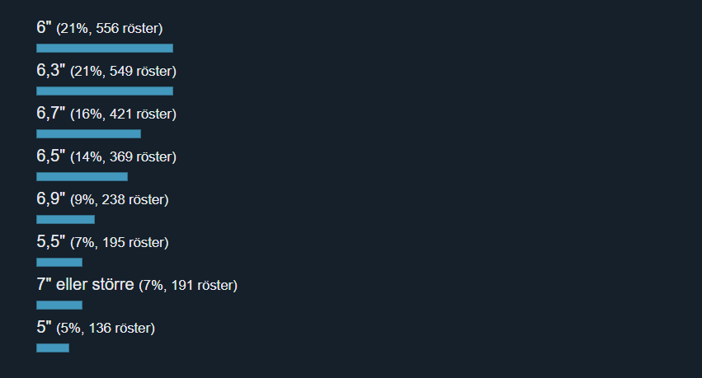Click the 6" poll option label
This screenshot has width=702, height=378.
(x=44, y=28)
